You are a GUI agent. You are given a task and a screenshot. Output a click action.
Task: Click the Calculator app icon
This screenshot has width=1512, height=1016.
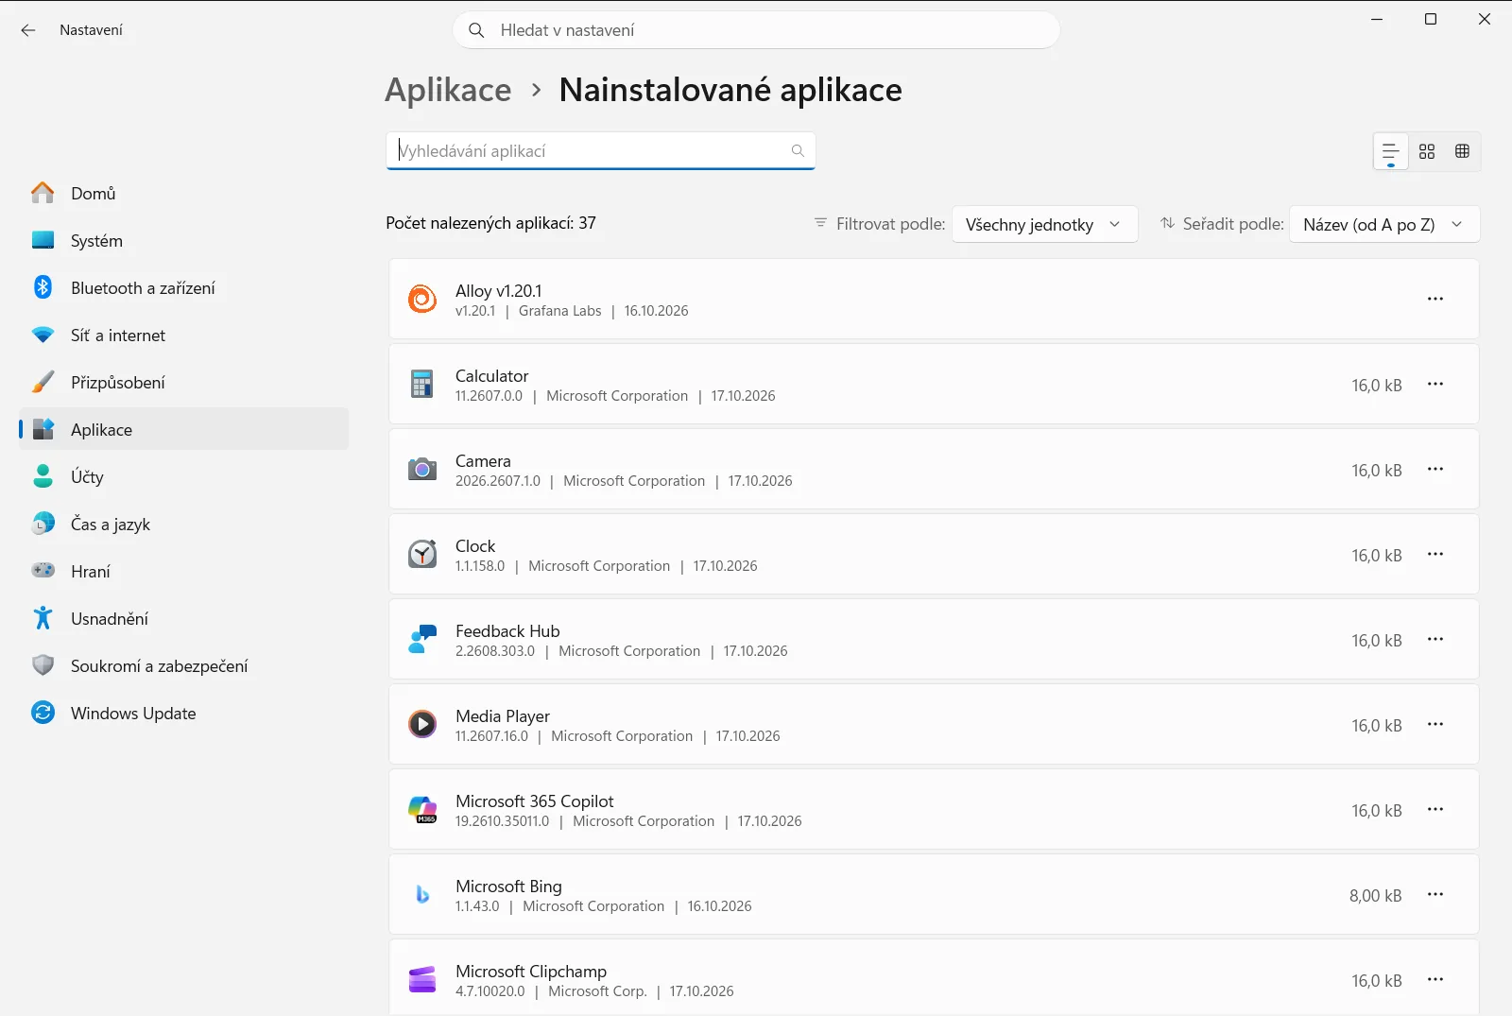(x=422, y=384)
